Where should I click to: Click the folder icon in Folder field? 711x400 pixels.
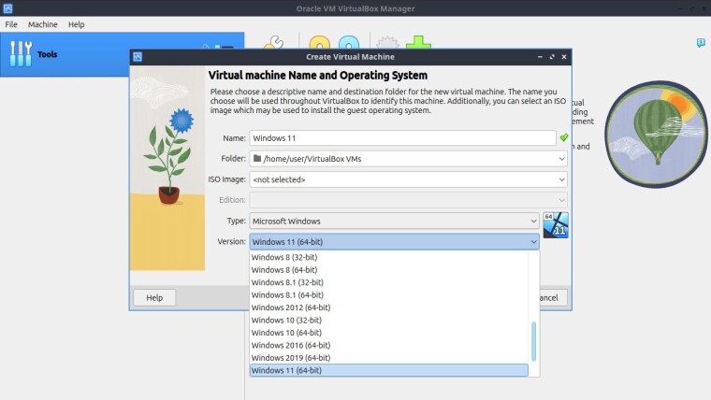257,158
